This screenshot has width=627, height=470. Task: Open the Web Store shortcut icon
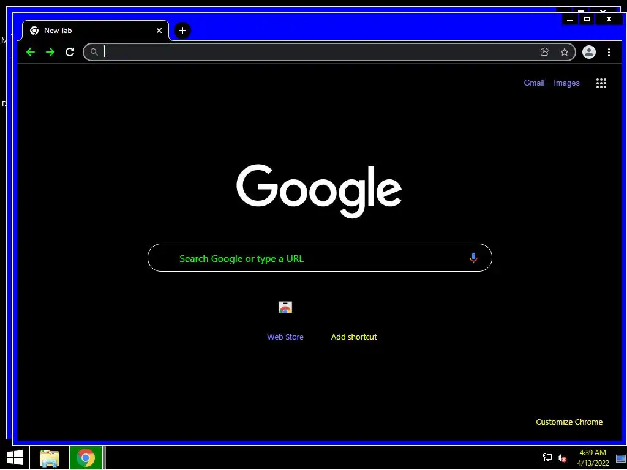click(x=285, y=307)
